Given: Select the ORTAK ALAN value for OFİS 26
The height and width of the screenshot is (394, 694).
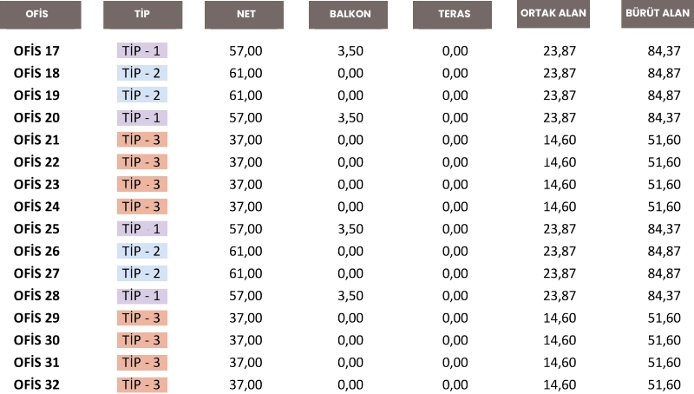Looking at the screenshot, I should (x=560, y=252).
